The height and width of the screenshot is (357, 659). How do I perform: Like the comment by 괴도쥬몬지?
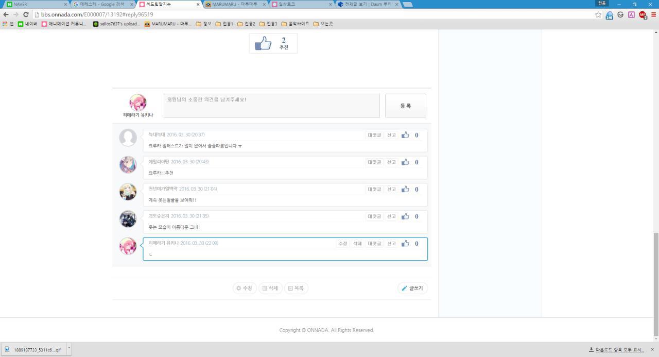click(x=406, y=216)
